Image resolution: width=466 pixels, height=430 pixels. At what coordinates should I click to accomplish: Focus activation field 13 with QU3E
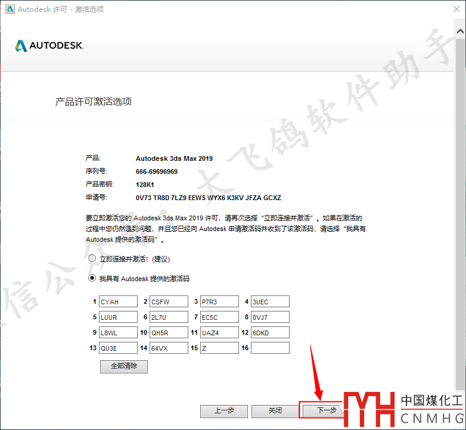pos(118,348)
